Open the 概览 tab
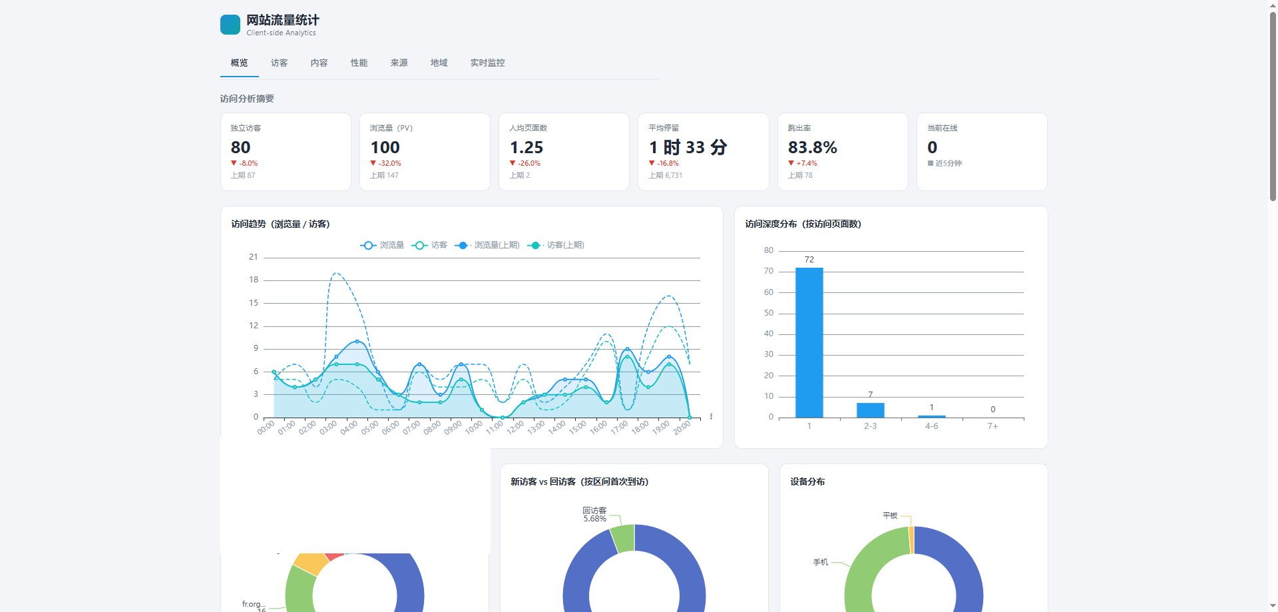The image size is (1278, 612). click(x=239, y=63)
